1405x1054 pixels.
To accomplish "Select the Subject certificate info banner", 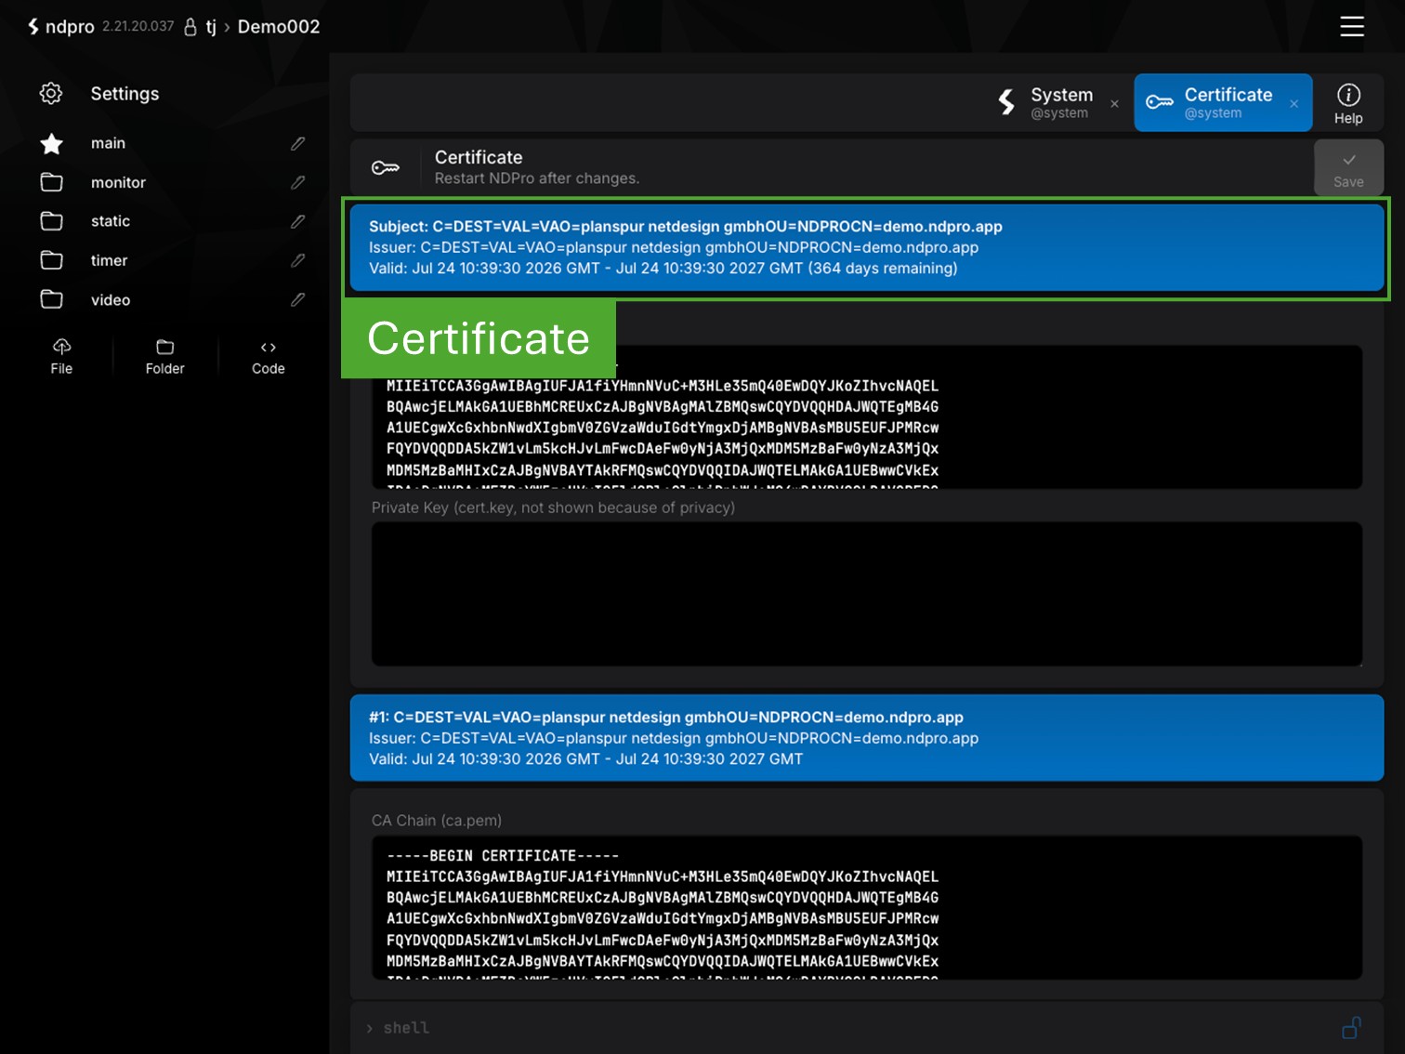I will pos(867,247).
